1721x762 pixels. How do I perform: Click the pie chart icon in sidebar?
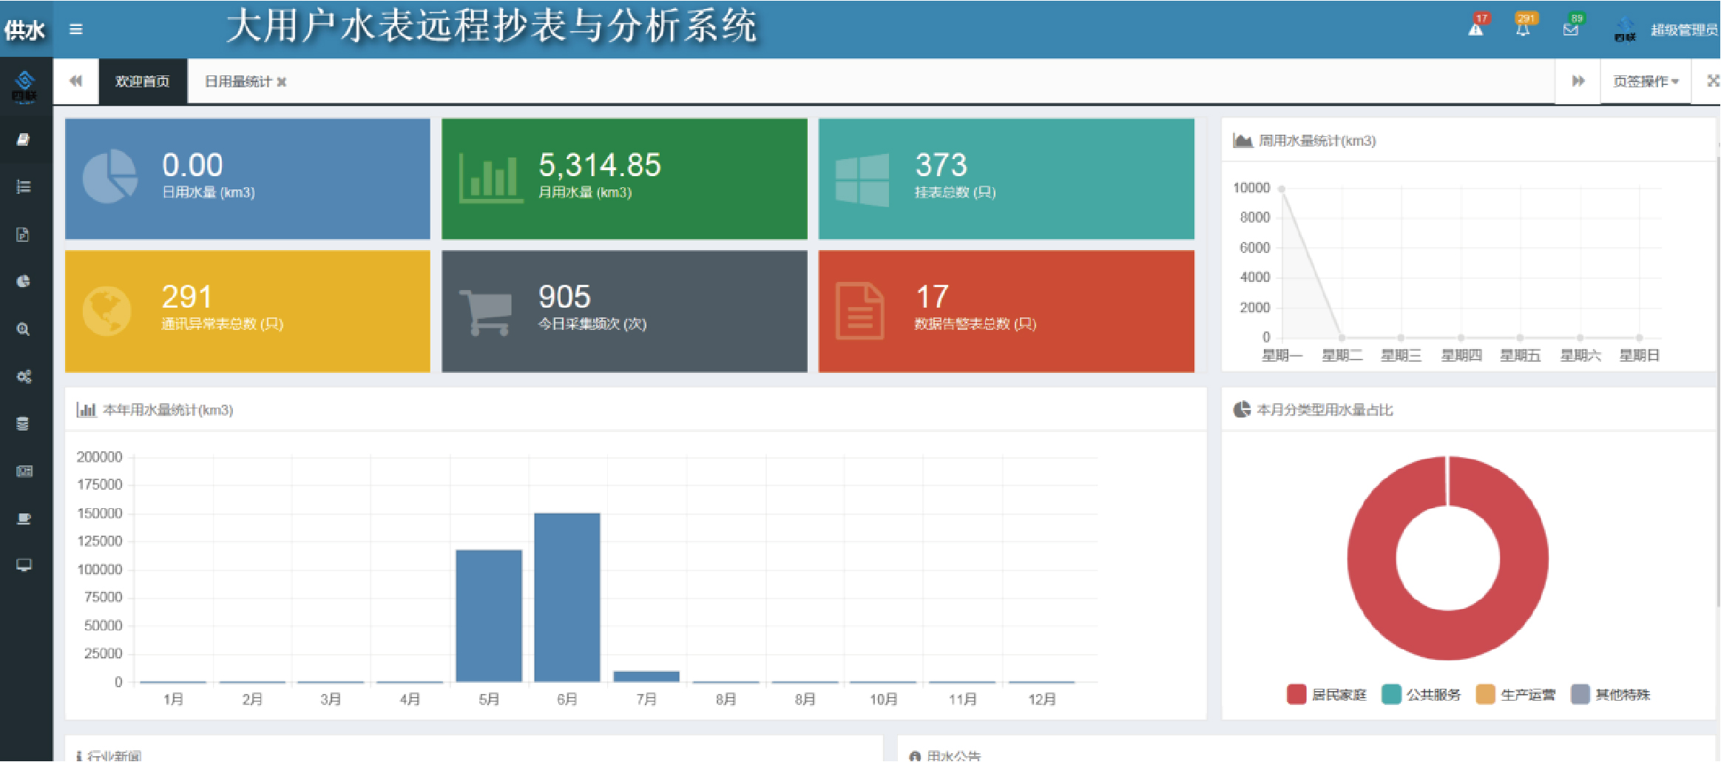point(24,282)
